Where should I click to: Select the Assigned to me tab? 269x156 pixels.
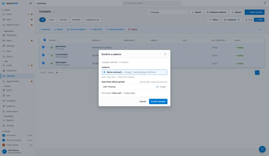[x=92, y=20]
